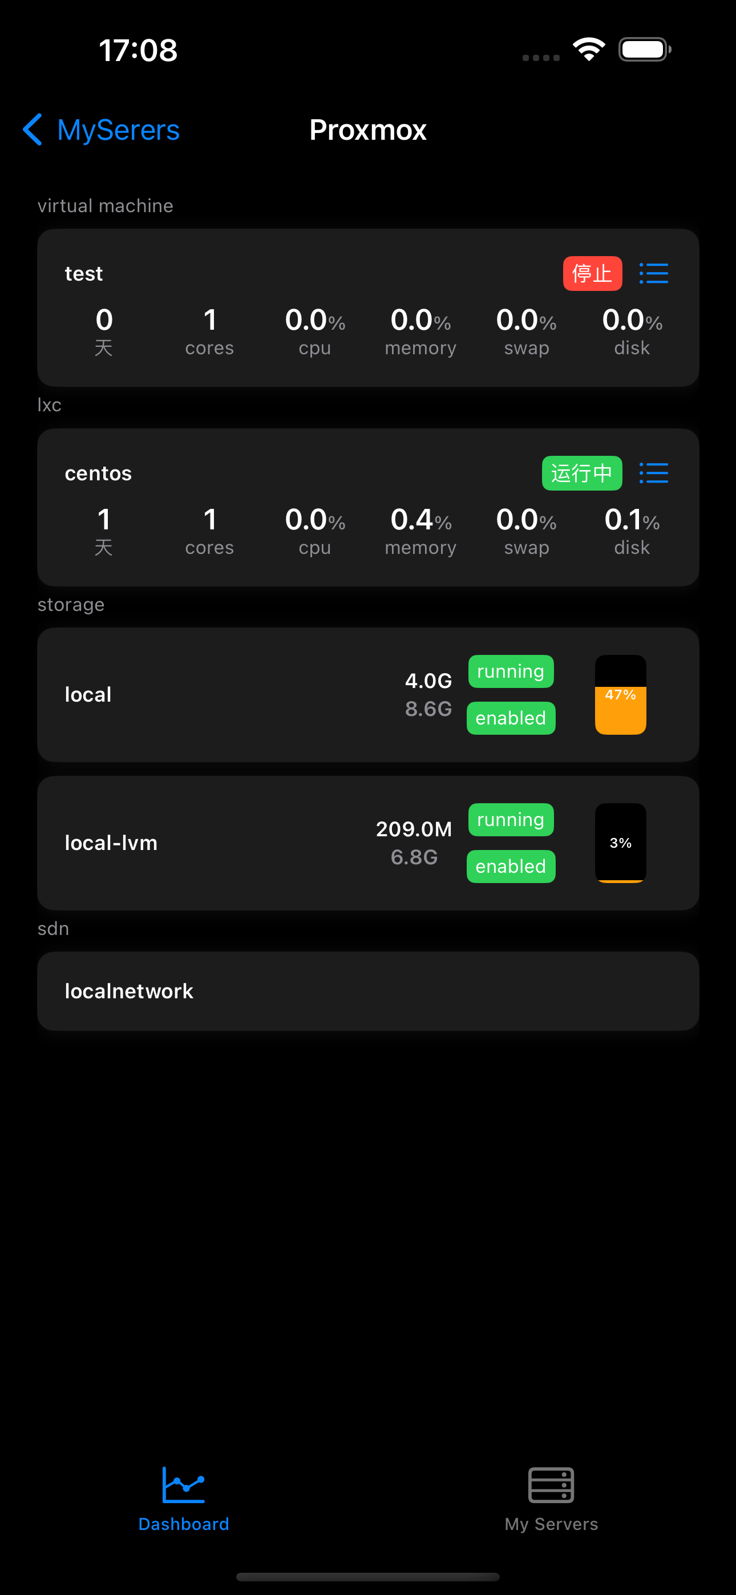Tap the running badge on local storage
Image resolution: width=736 pixels, height=1595 pixels.
[x=511, y=671]
